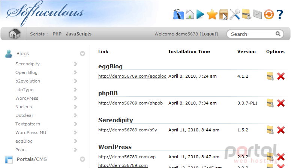This screenshot has width=291, height=168.
Task: Select Open Blog in the sidebar list
Action: [26, 72]
